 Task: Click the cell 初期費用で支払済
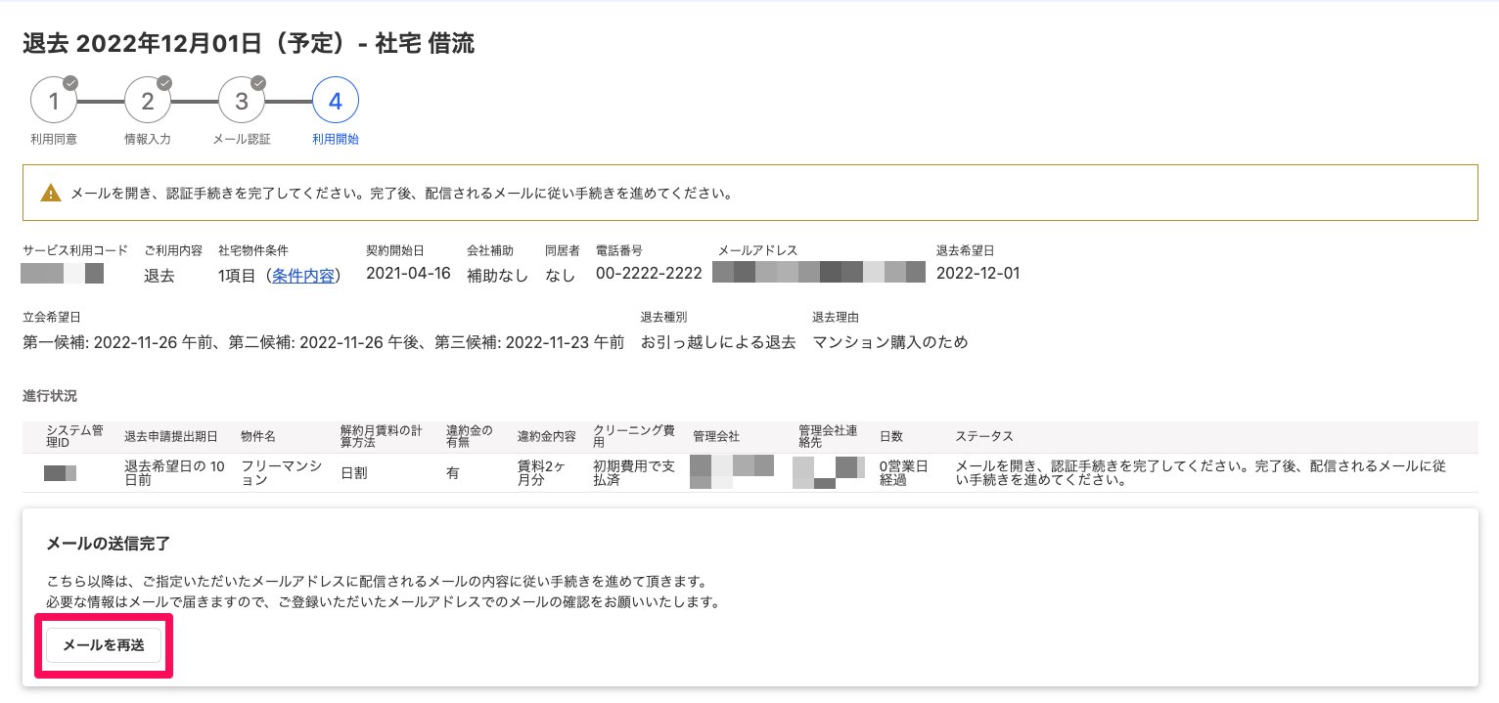click(x=634, y=473)
